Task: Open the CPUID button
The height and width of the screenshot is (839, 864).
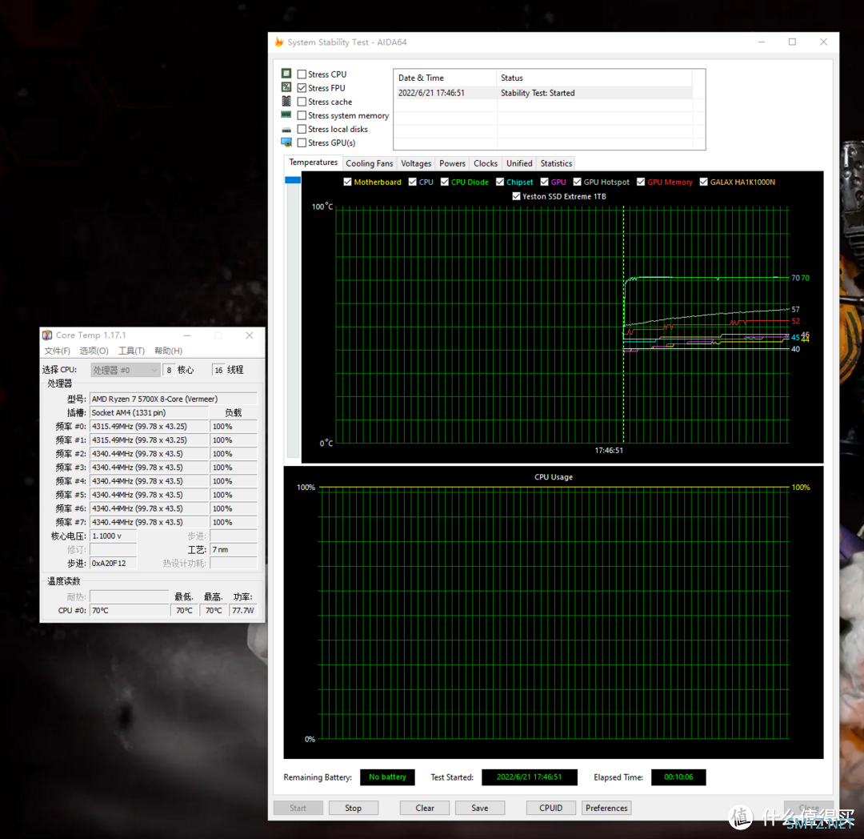Action: coord(551,808)
